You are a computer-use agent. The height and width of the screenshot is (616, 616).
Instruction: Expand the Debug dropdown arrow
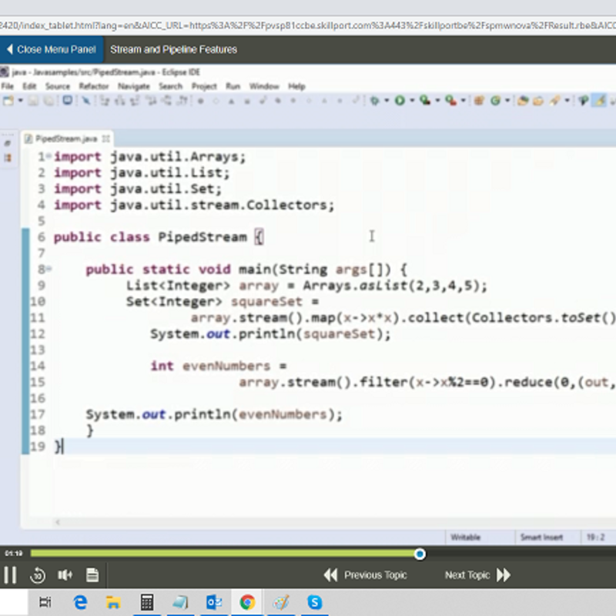tap(387, 101)
